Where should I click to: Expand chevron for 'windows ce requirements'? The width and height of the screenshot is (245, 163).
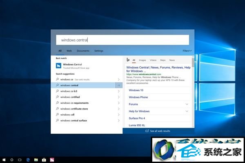pos(118,103)
